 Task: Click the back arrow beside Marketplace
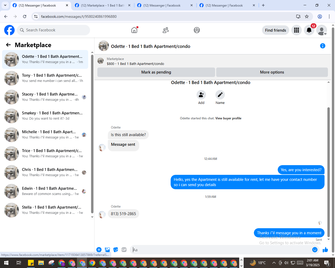(8, 45)
